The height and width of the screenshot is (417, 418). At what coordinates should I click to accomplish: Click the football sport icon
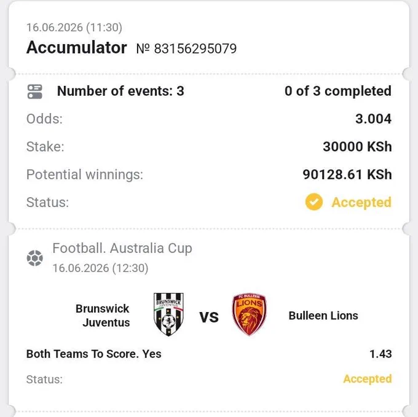coord(34,258)
